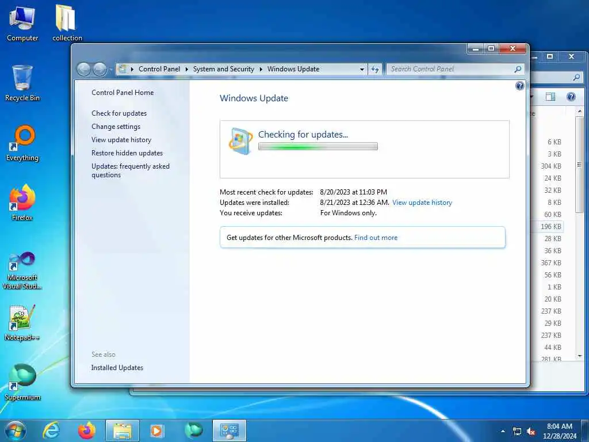Image resolution: width=589 pixels, height=442 pixels.
Task: Open the address bar history dropdown
Action: coord(362,69)
